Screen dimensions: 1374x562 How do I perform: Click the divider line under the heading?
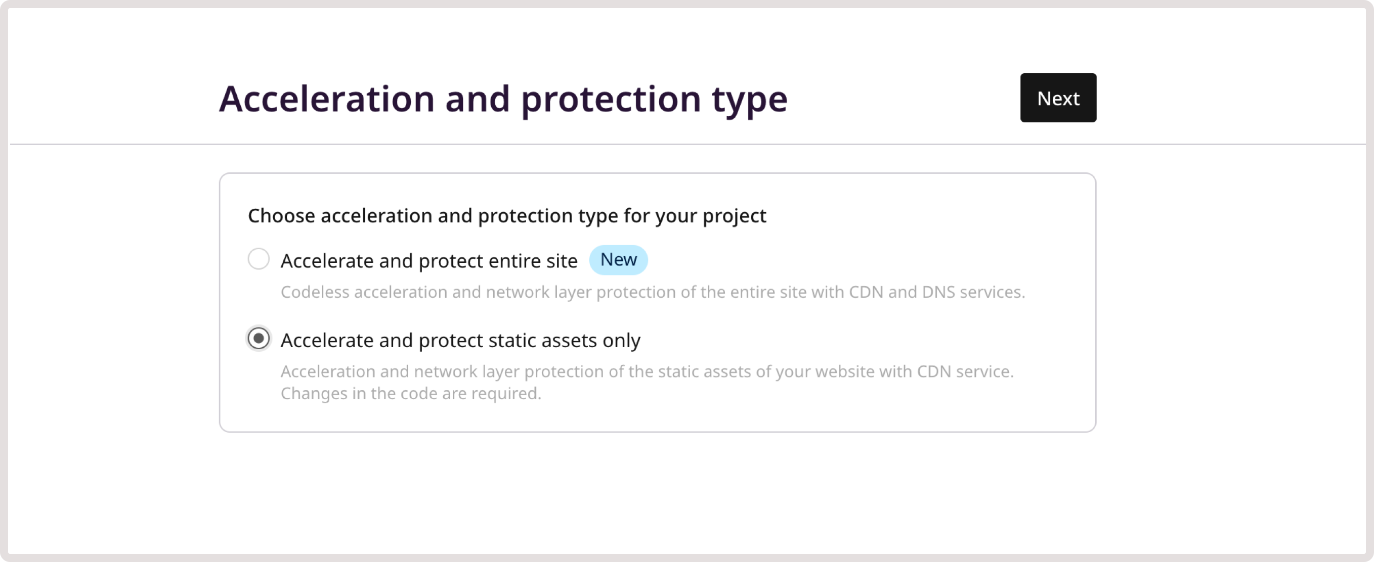tap(687, 144)
